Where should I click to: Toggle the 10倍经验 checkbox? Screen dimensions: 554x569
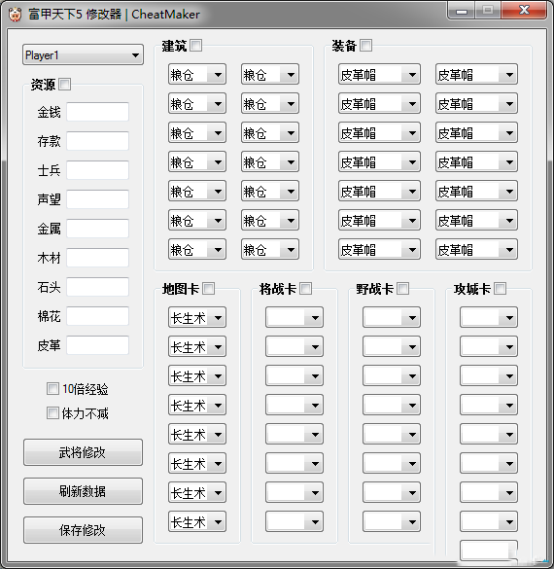(52, 389)
